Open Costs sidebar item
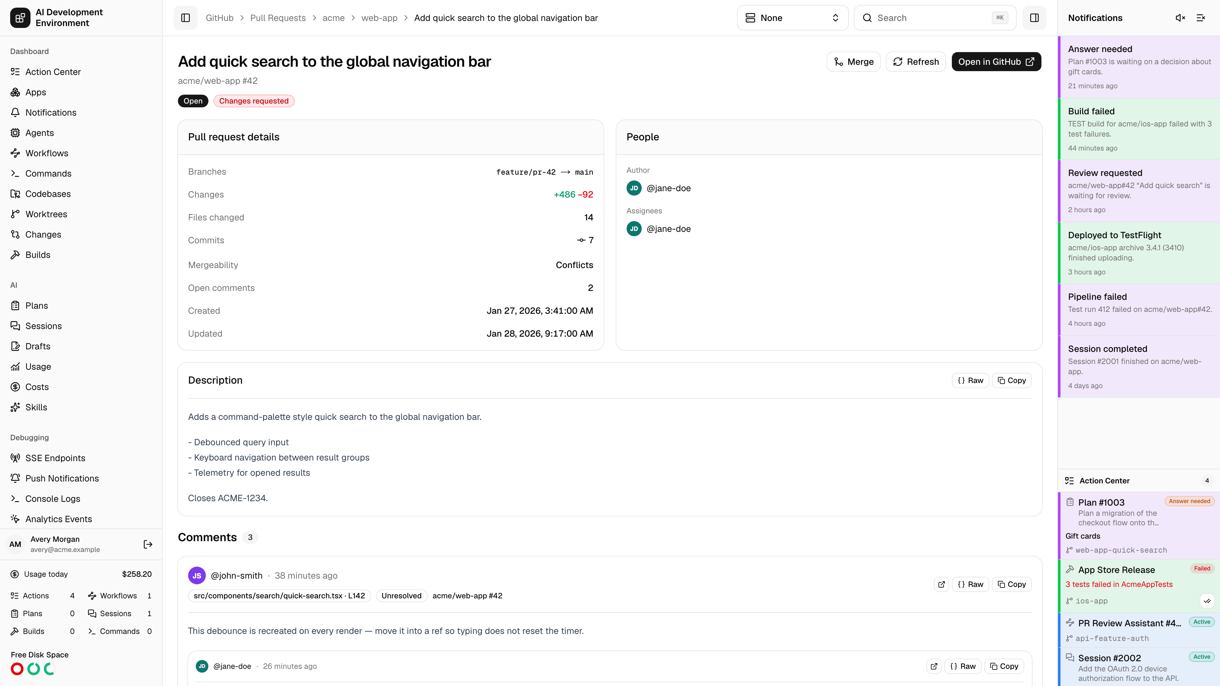 pos(81,387)
